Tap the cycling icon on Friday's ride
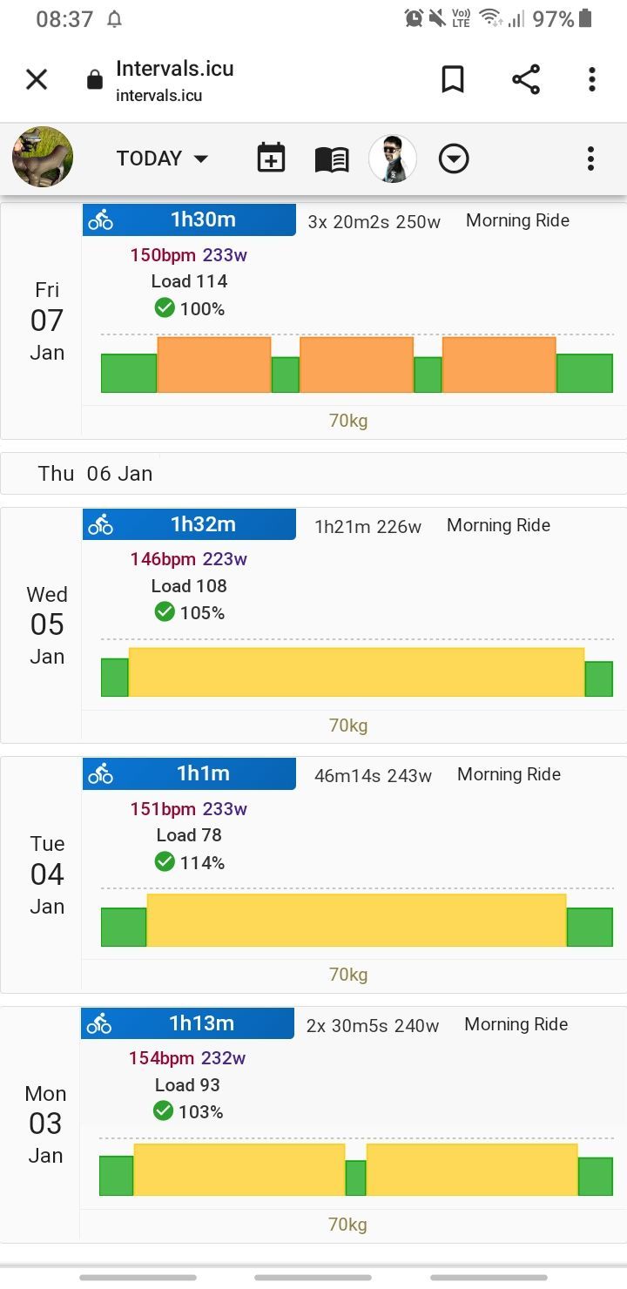Viewport: 627px width, 1289px height. point(100,220)
